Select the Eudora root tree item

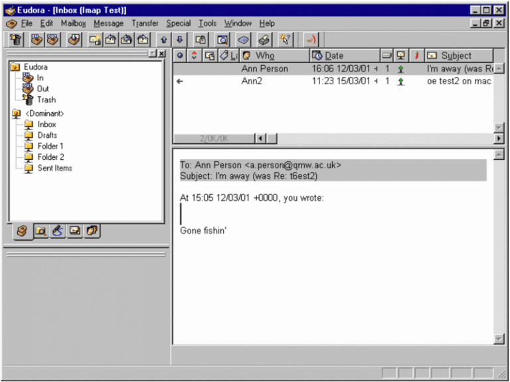(x=35, y=67)
